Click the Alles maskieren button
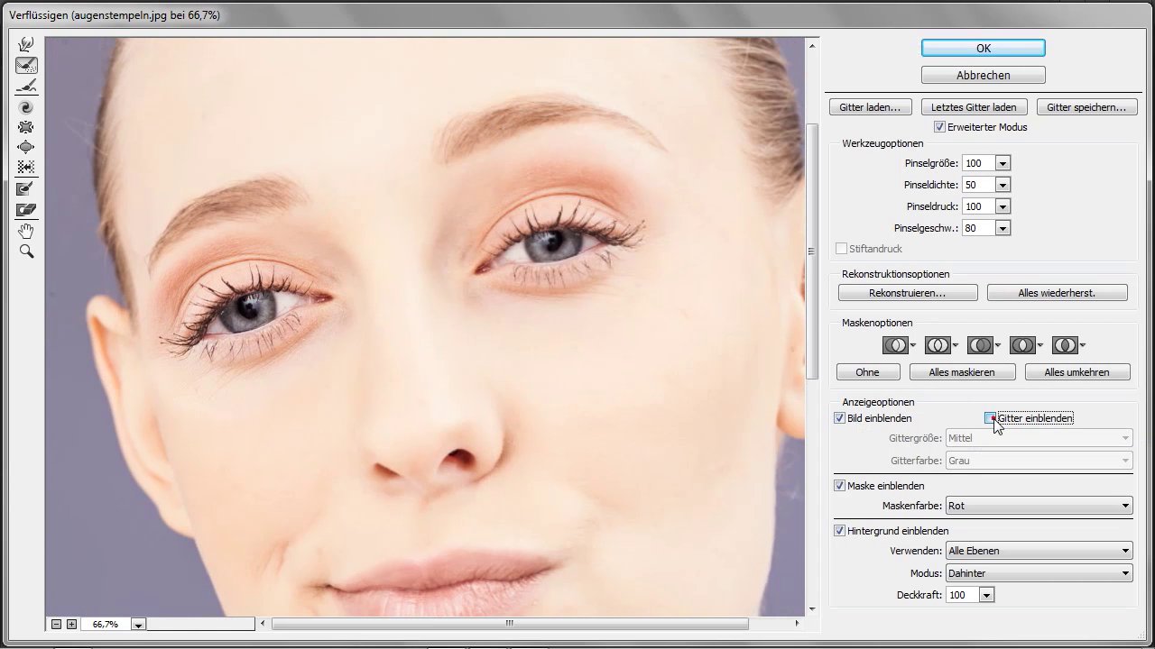The width and height of the screenshot is (1155, 649). click(961, 372)
